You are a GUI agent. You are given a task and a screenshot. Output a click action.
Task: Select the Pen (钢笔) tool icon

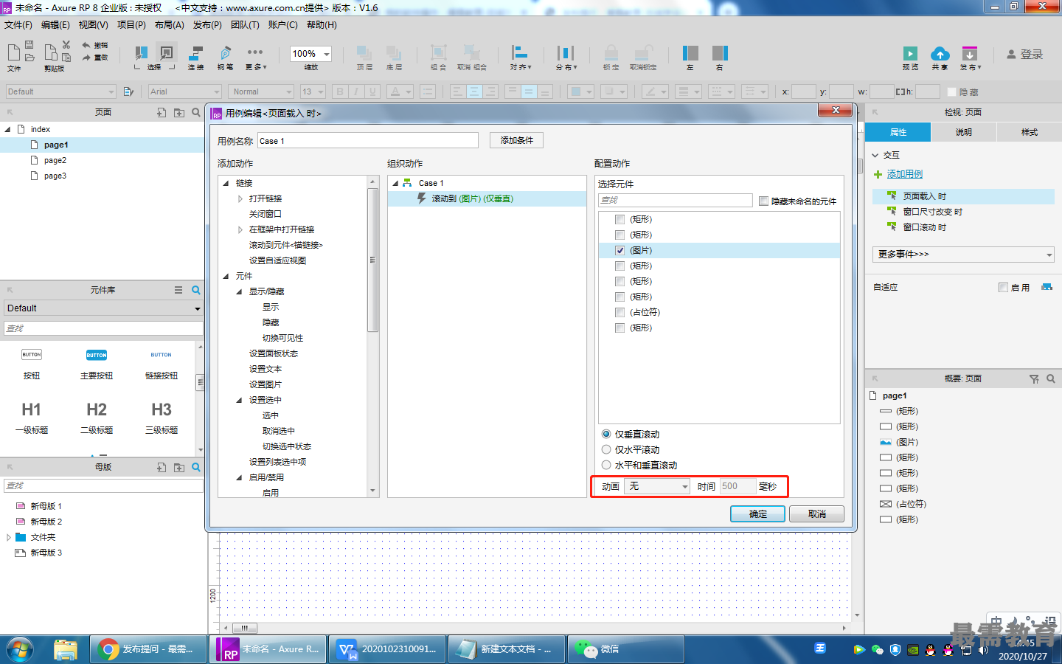(225, 53)
